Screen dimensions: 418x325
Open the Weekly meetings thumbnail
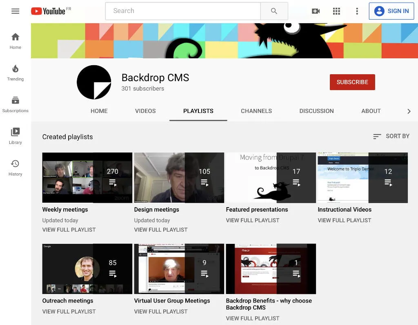tap(87, 178)
